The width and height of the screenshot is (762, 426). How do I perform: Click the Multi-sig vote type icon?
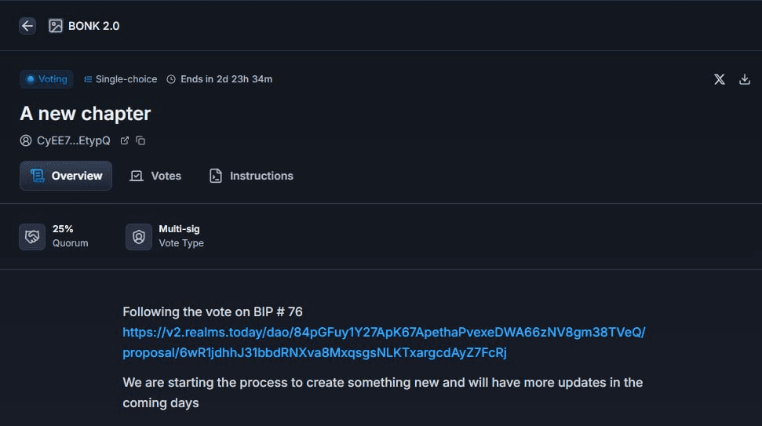(x=138, y=237)
